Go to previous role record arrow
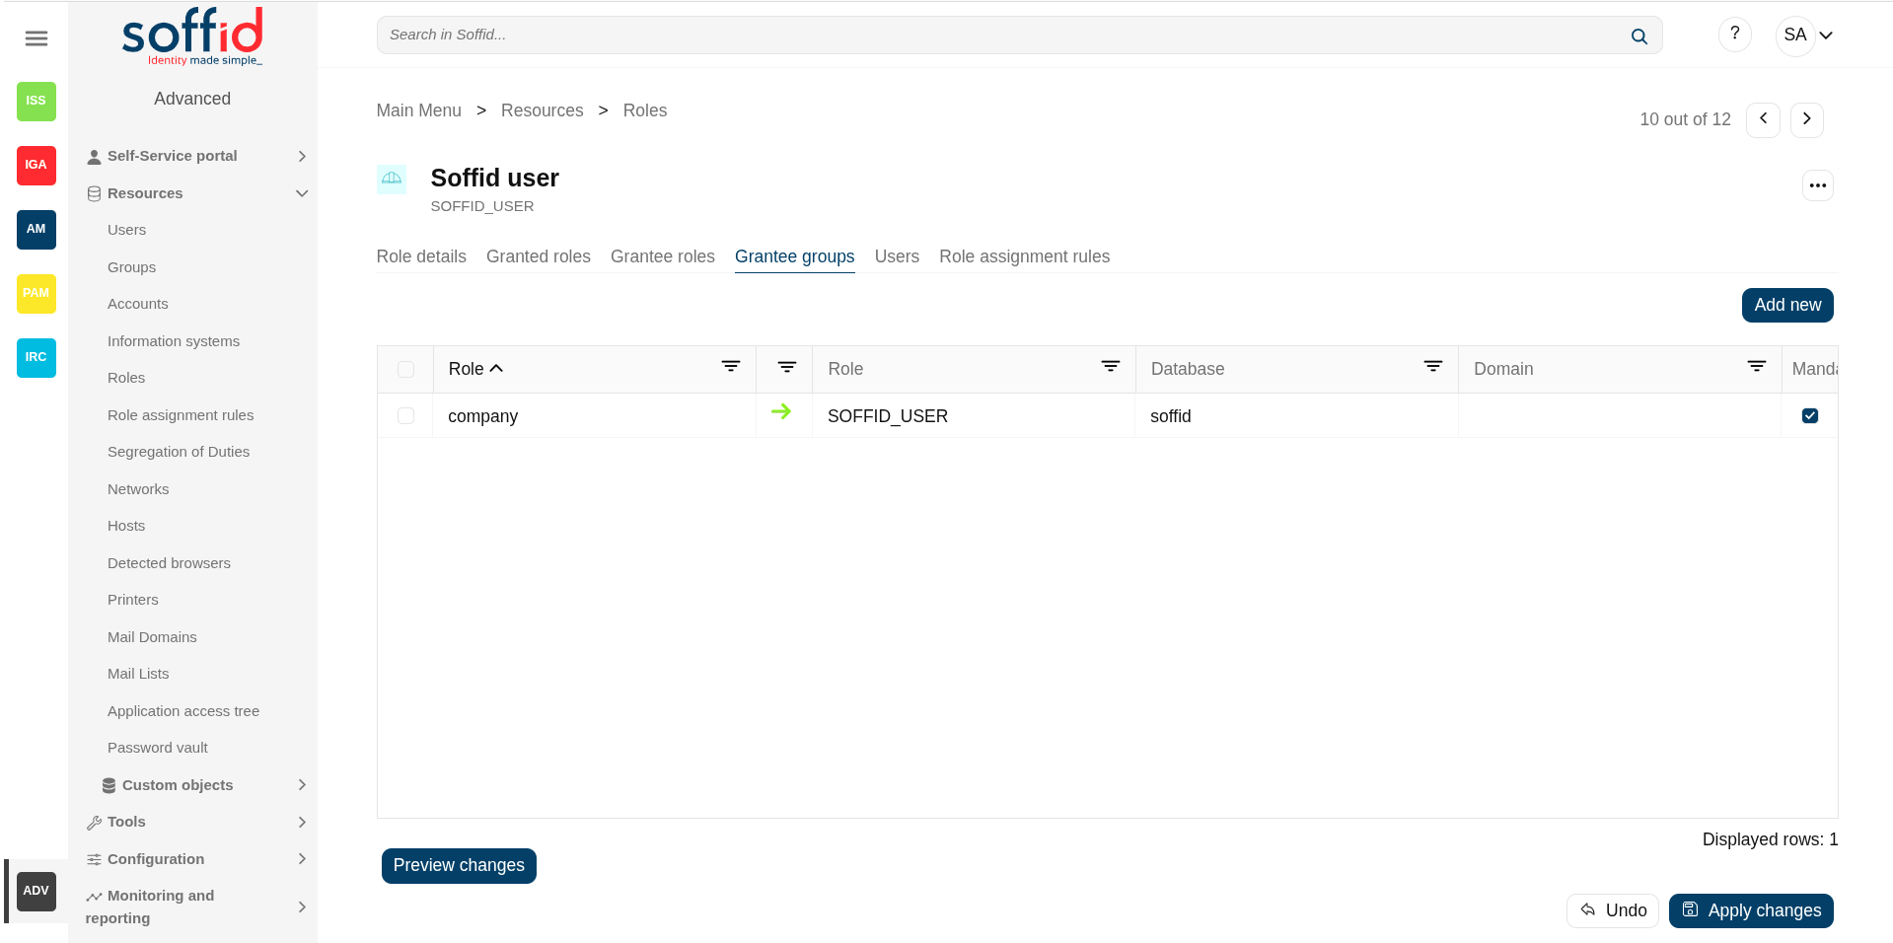The width and height of the screenshot is (1893, 943). point(1763,119)
